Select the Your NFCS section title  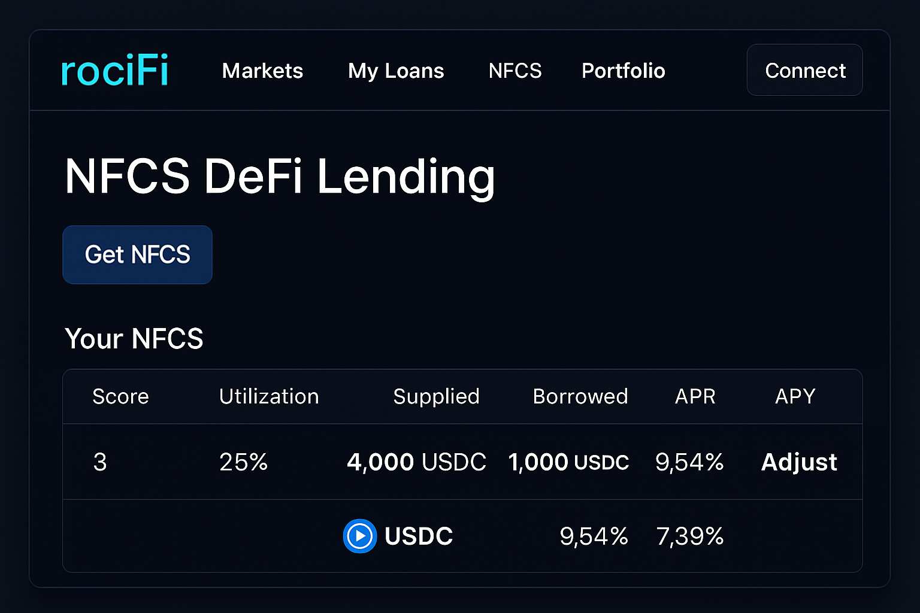point(134,338)
